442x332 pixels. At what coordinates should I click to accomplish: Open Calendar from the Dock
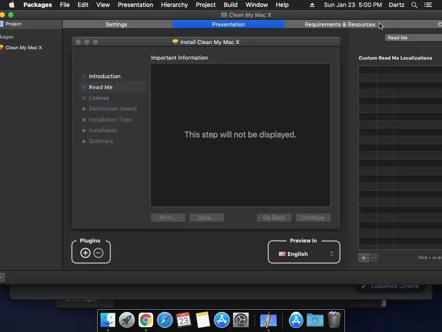183,320
